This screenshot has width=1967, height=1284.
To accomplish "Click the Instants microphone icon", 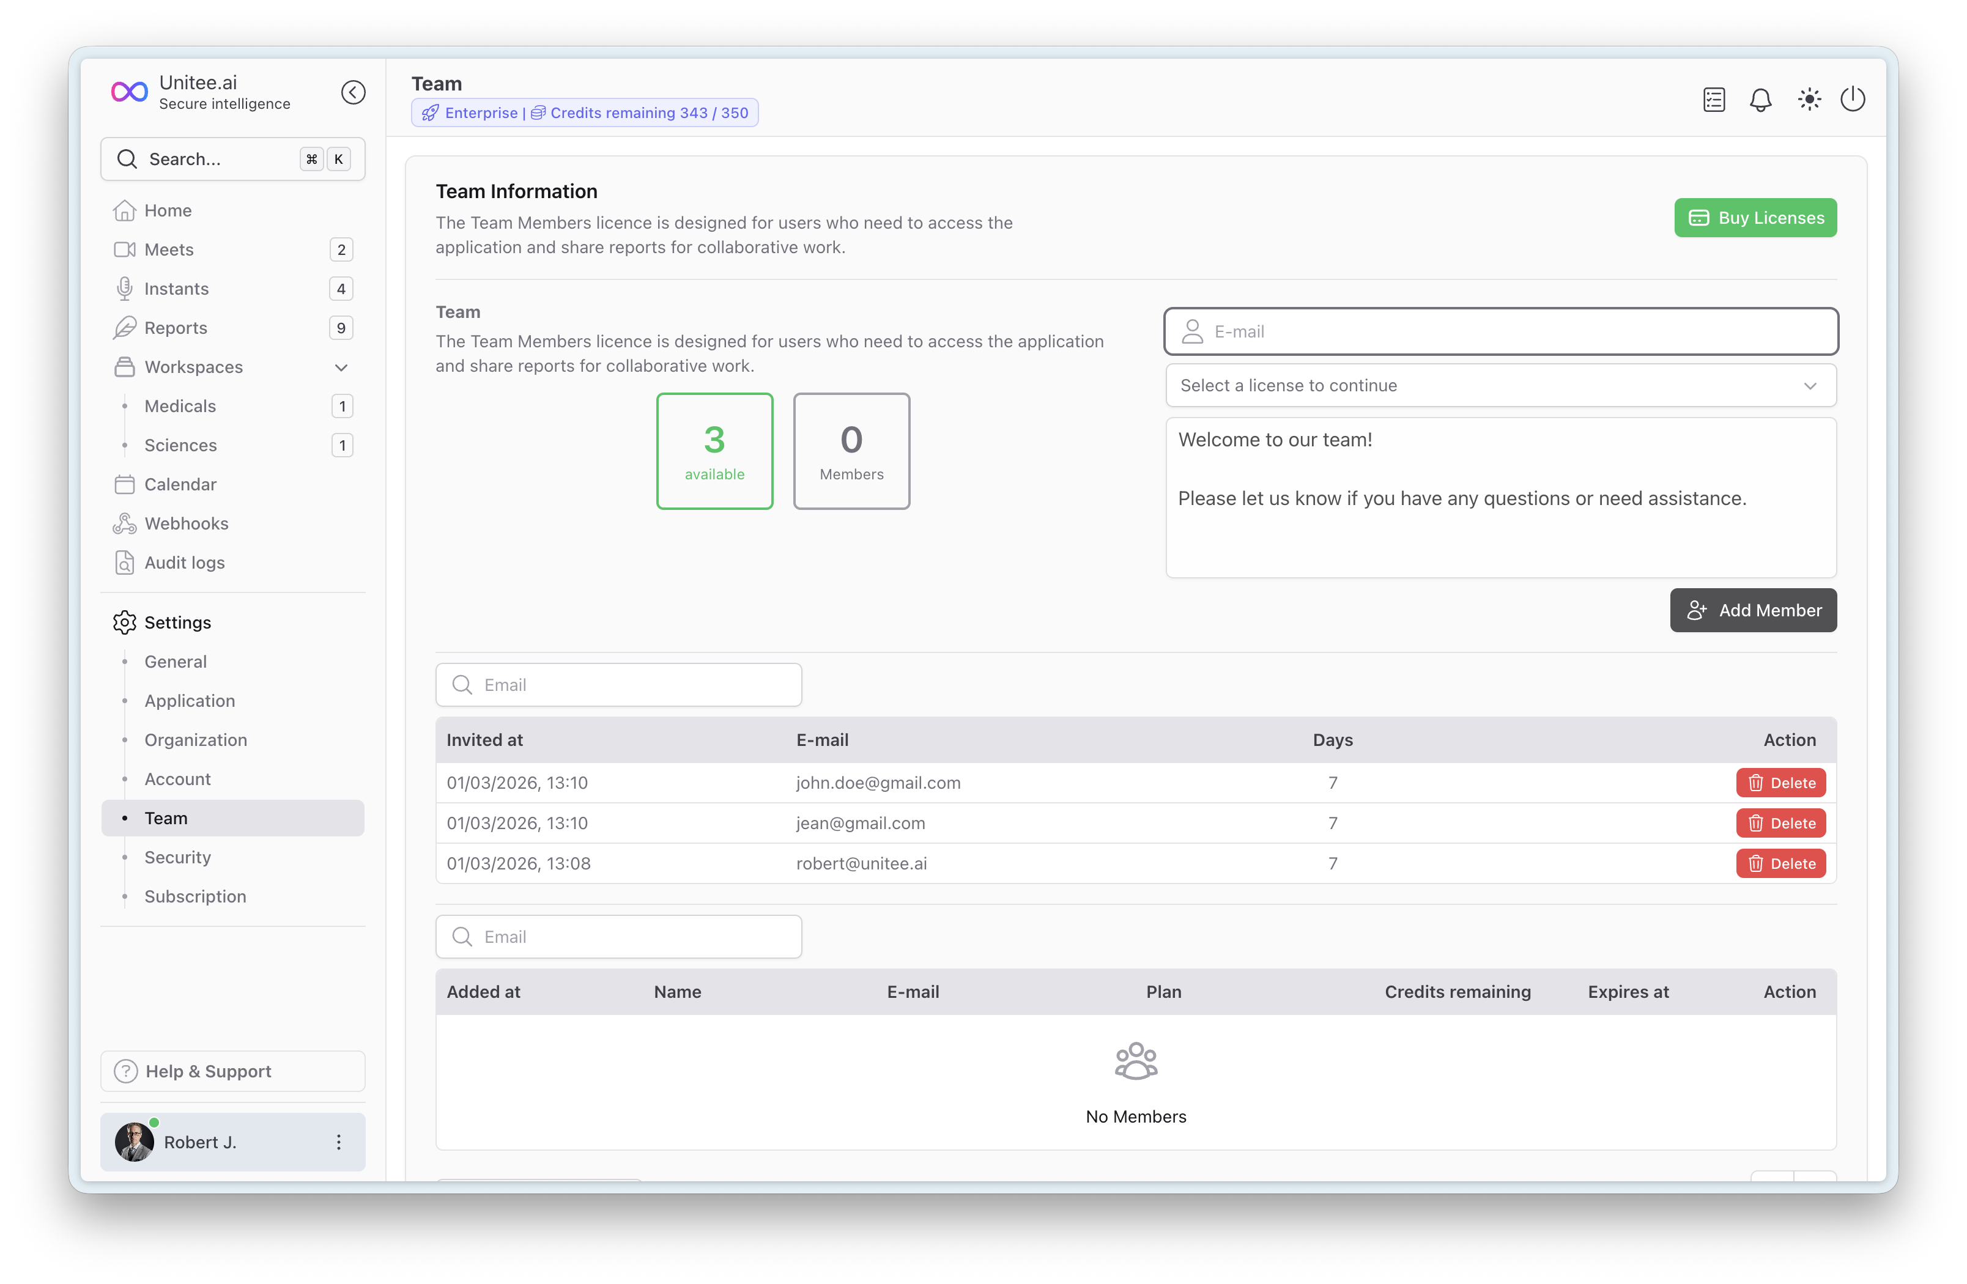I will [x=124, y=289].
